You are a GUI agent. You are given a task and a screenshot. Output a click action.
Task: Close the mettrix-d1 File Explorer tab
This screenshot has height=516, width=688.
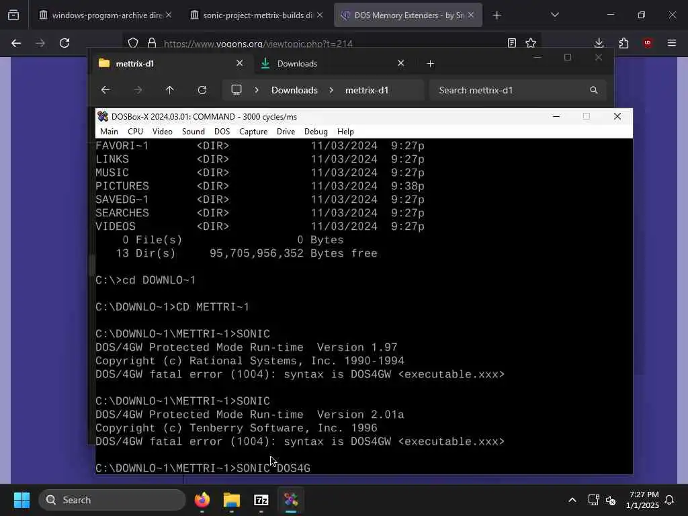tap(240, 63)
